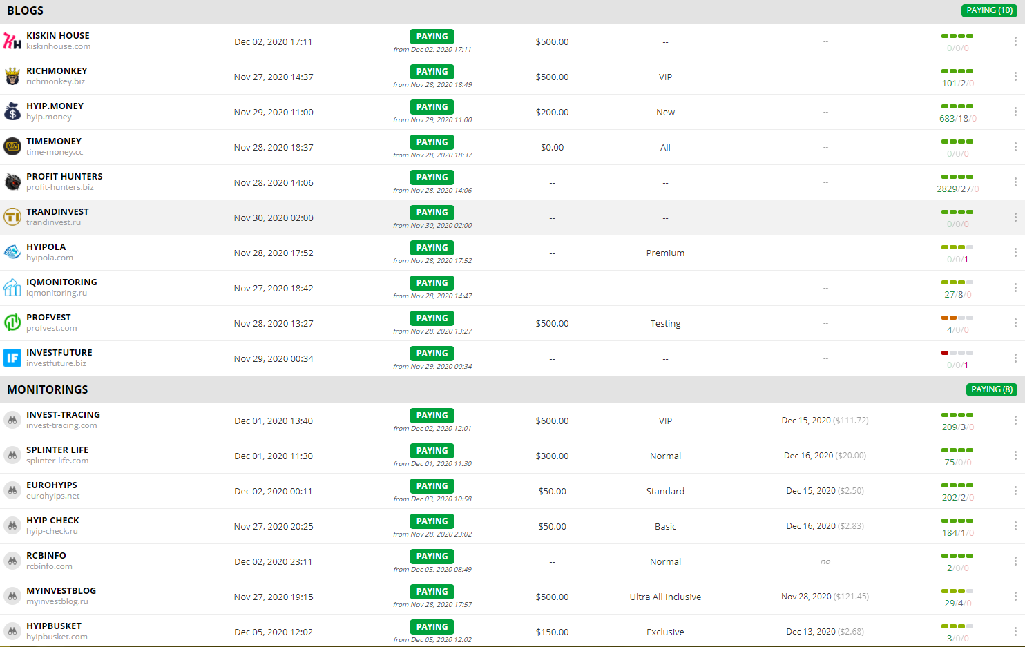Click the PAYING status badge for IQMonitoring
Screen dimensions: 1025x647
432,283
